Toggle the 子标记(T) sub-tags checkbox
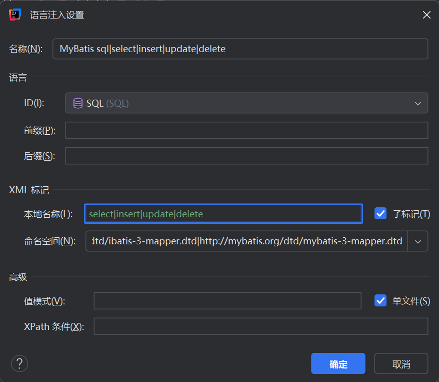 tap(380, 214)
